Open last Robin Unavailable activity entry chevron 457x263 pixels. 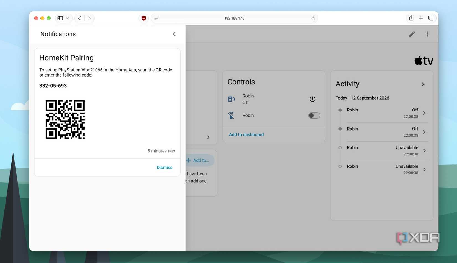point(424,170)
